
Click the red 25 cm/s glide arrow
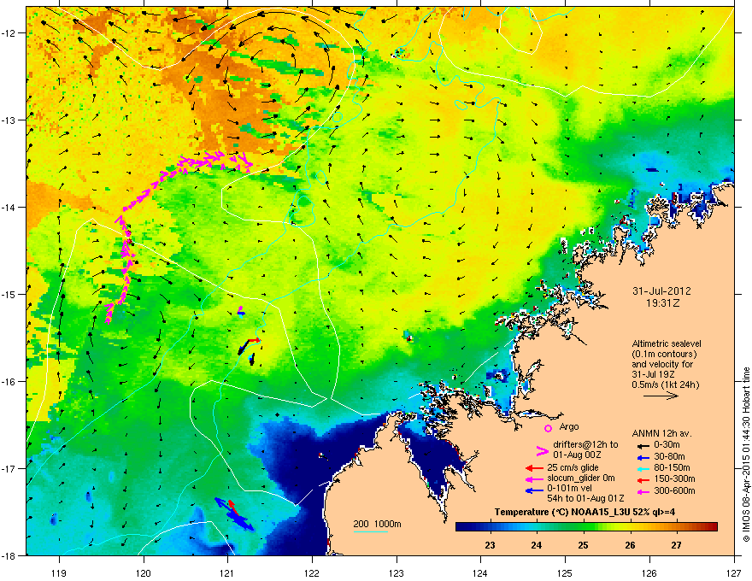click(x=534, y=468)
